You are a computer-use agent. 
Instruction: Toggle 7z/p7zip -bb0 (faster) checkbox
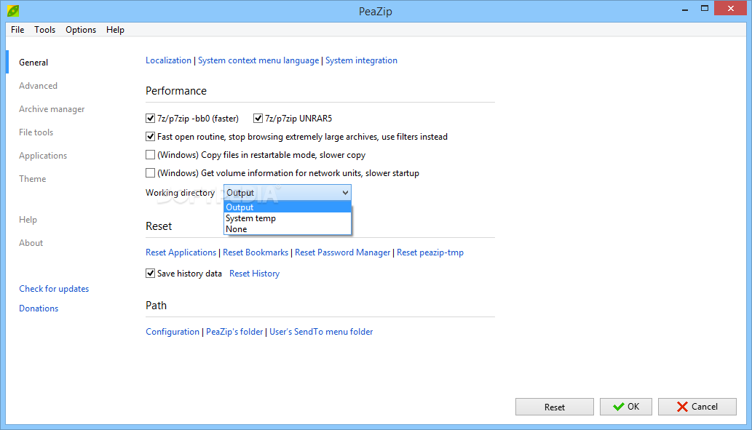pos(150,119)
